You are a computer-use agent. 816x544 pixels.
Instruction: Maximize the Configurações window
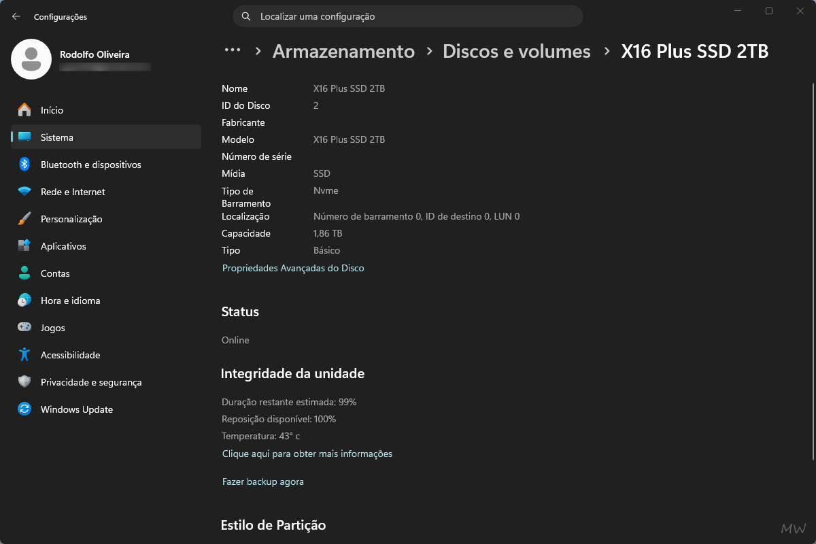pyautogui.click(x=769, y=11)
